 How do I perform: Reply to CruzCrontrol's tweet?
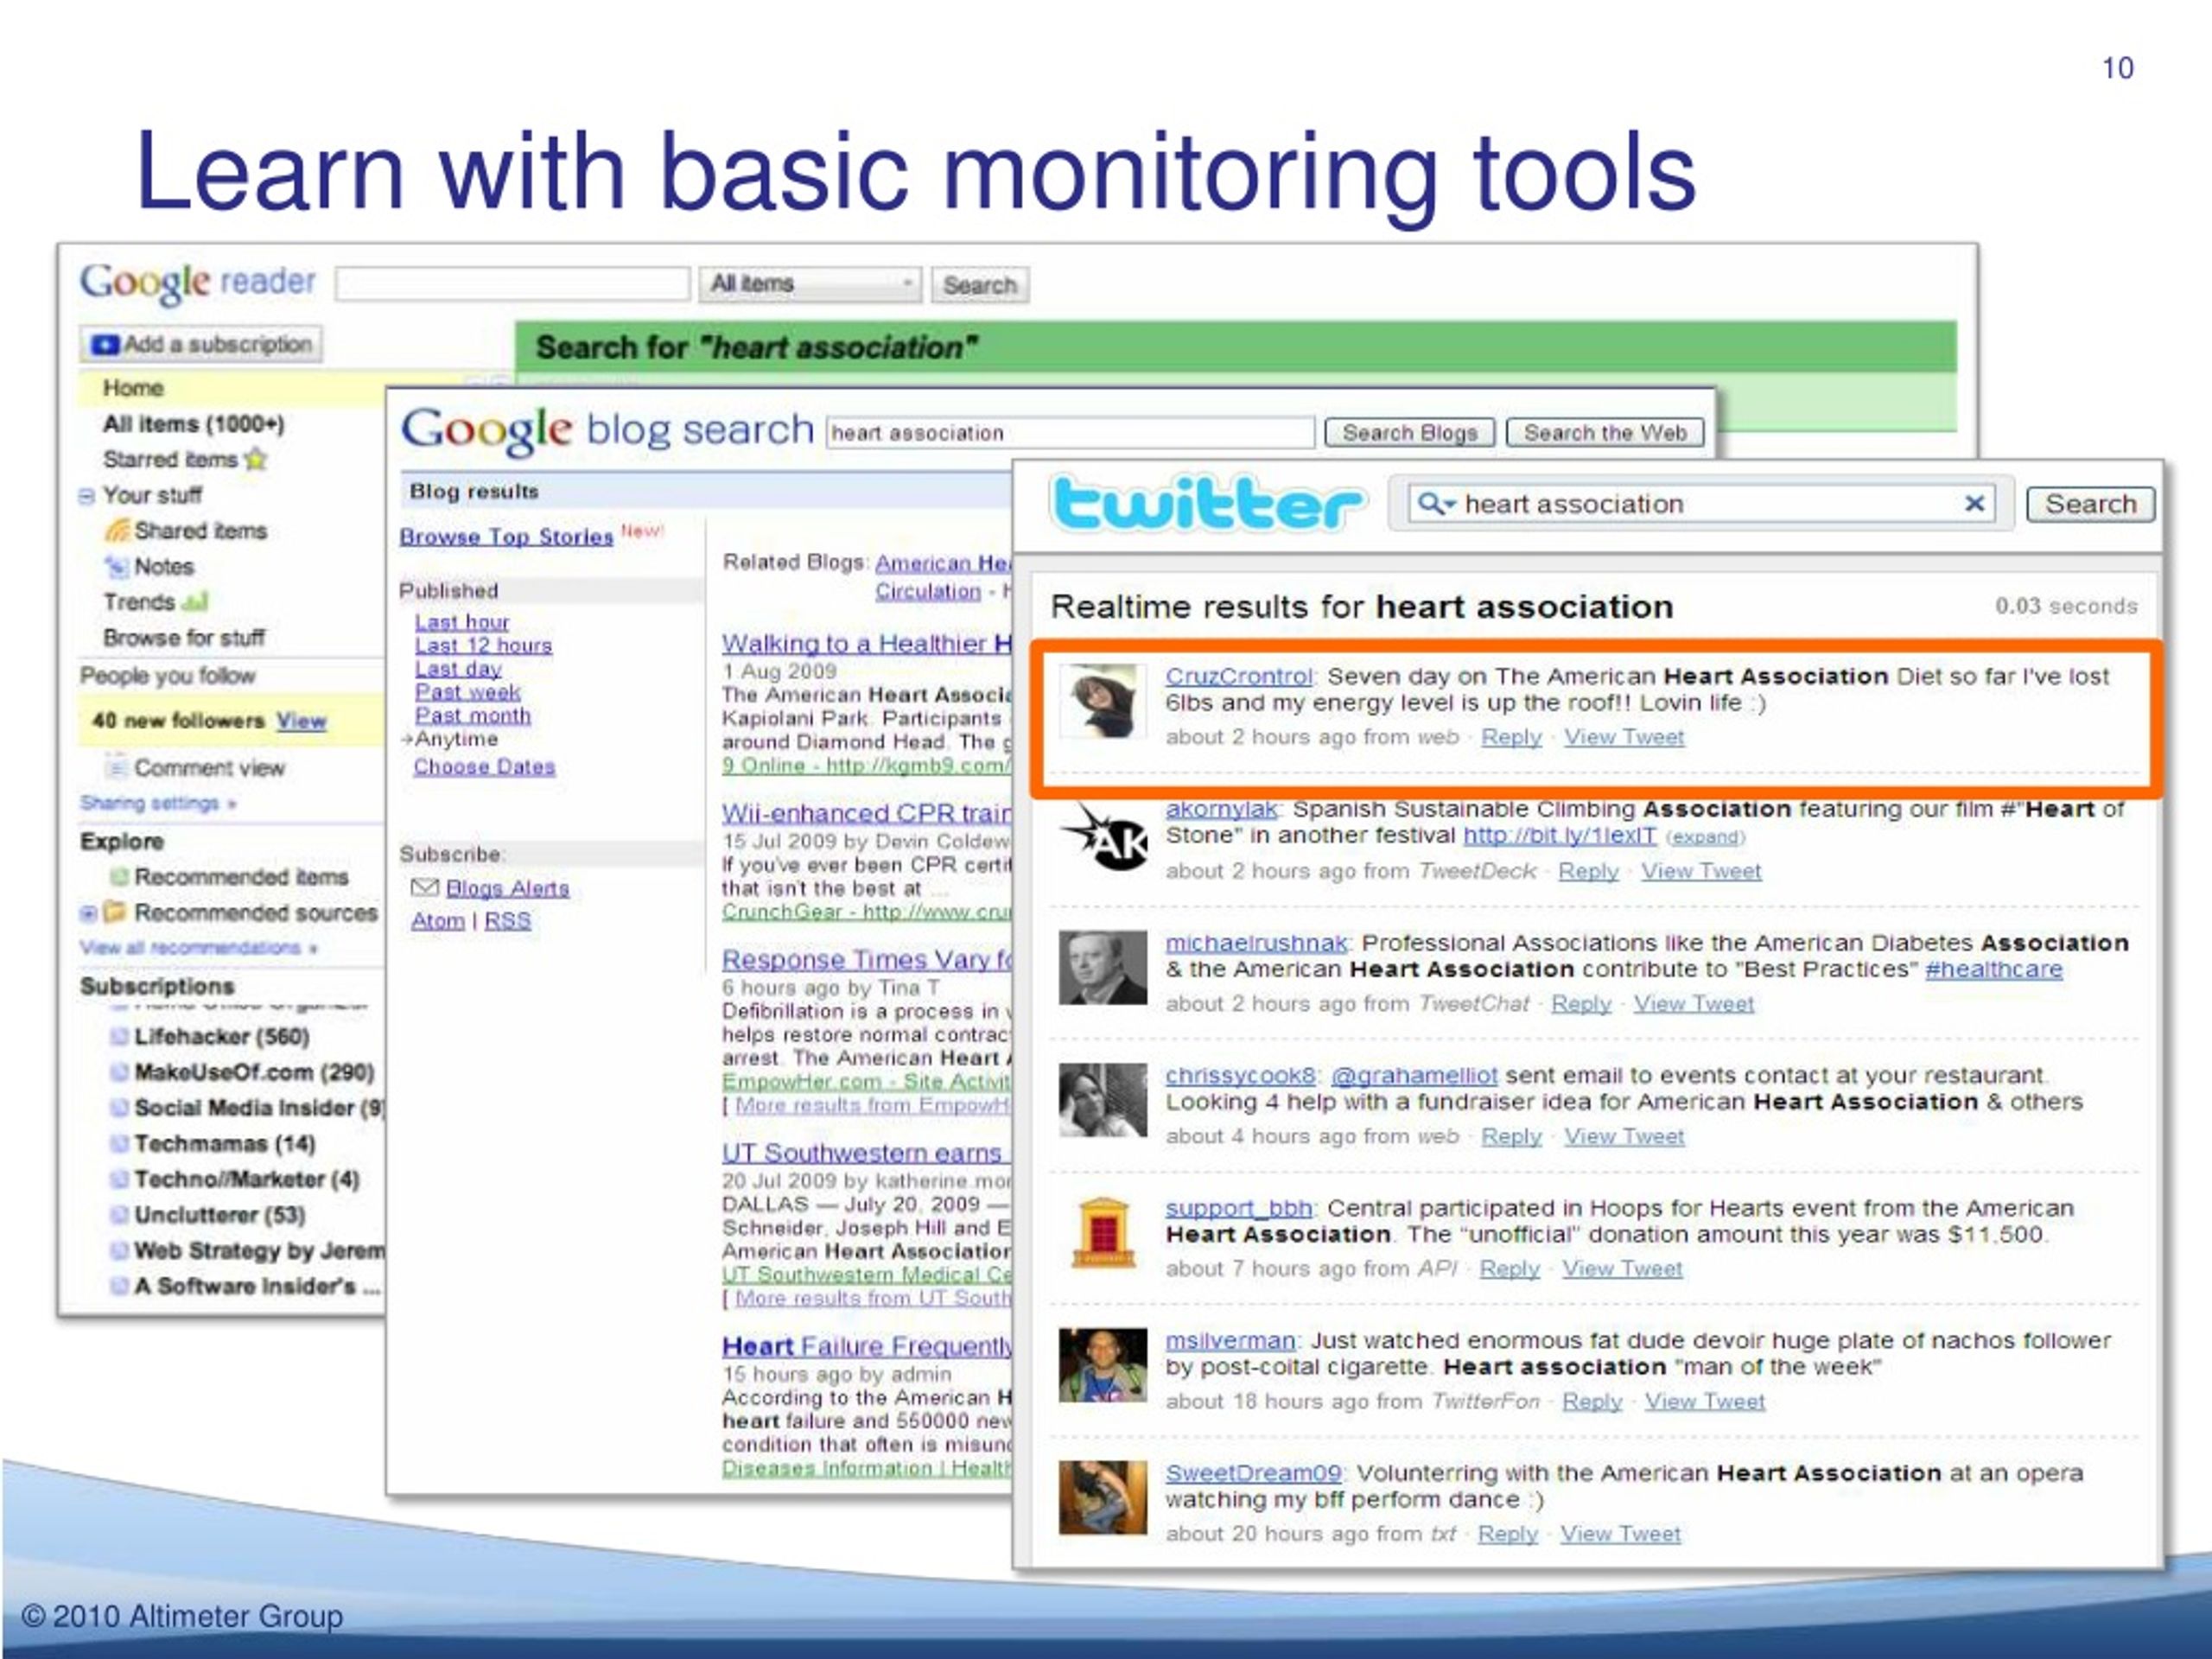coord(1511,737)
